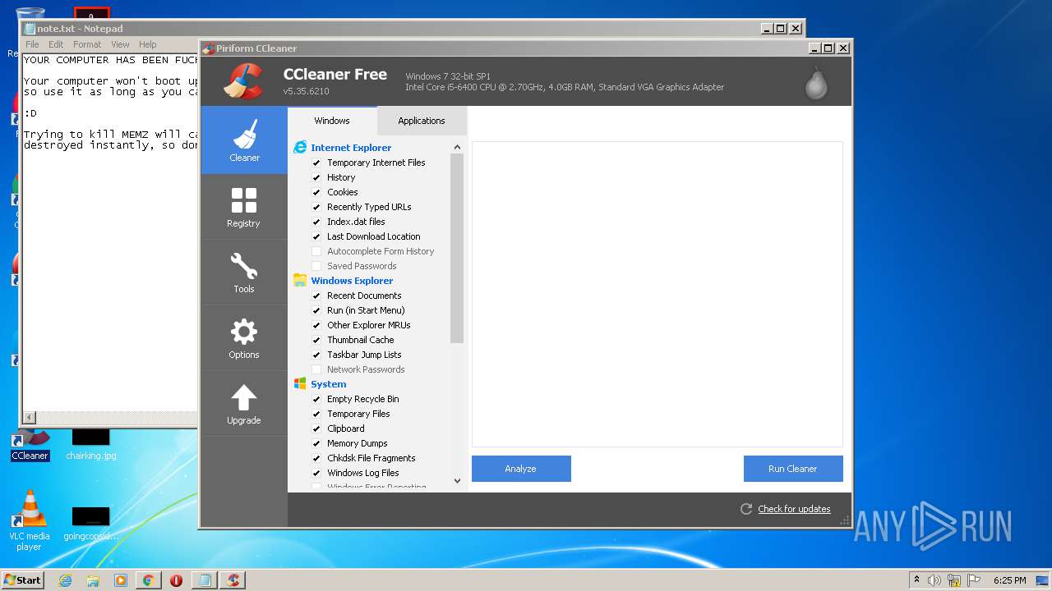Click the show desktop monitor icon in tray

click(1042, 580)
